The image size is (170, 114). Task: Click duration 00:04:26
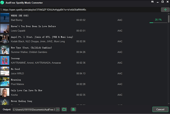(x=81, y=52)
